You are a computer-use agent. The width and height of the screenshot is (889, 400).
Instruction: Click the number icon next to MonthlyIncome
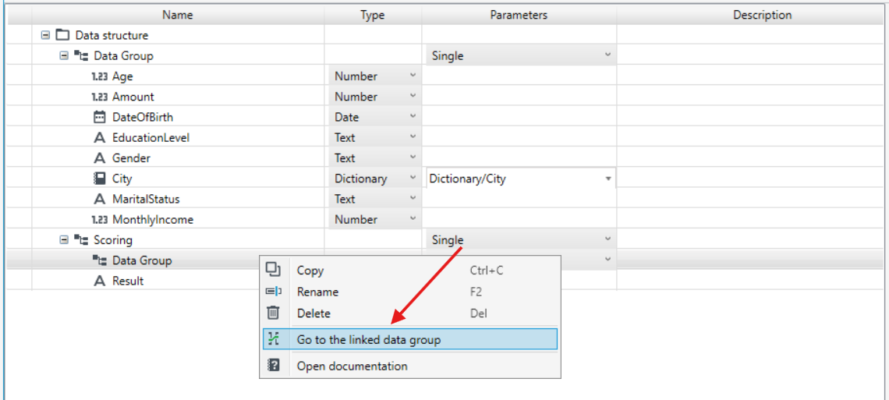click(x=100, y=219)
